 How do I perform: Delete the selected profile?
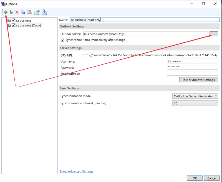[x=17, y=12]
